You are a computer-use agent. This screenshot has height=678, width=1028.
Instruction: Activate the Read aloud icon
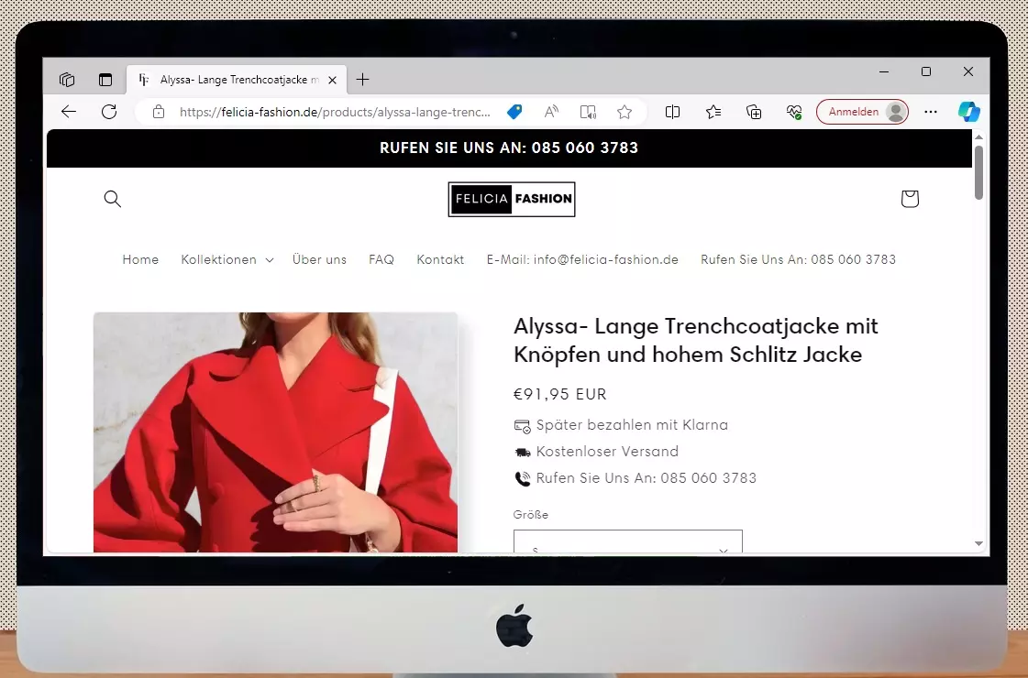(x=551, y=112)
